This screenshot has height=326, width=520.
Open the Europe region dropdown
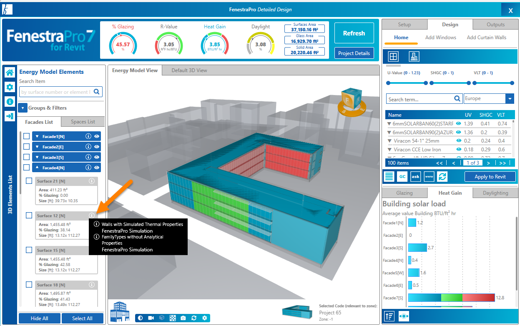click(510, 99)
